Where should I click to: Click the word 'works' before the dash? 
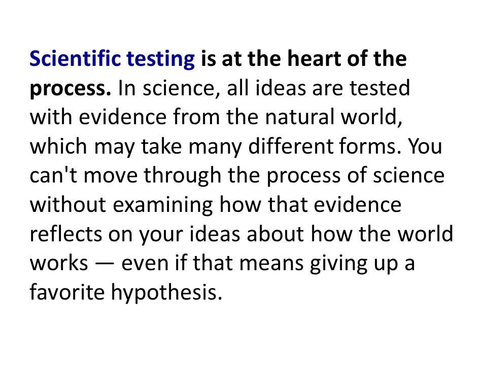coord(59,264)
